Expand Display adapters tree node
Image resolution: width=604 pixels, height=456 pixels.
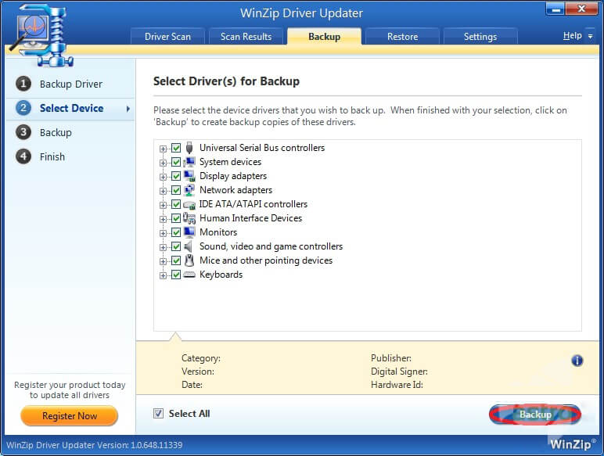tap(163, 177)
